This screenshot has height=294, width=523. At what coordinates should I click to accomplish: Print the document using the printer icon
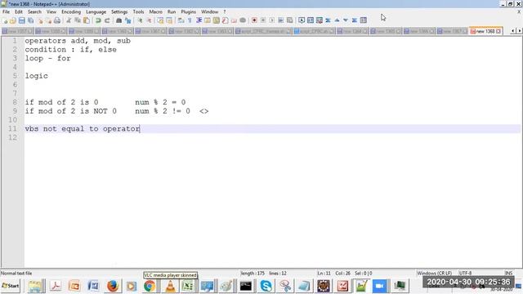(x=57, y=20)
